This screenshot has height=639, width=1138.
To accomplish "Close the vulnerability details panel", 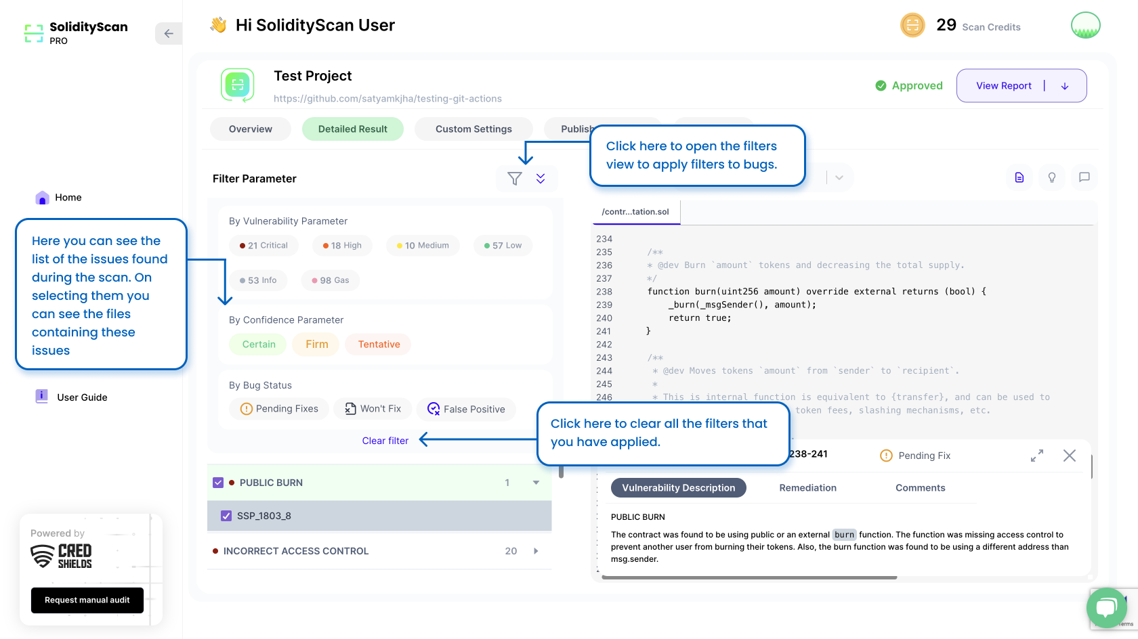I will tap(1070, 456).
